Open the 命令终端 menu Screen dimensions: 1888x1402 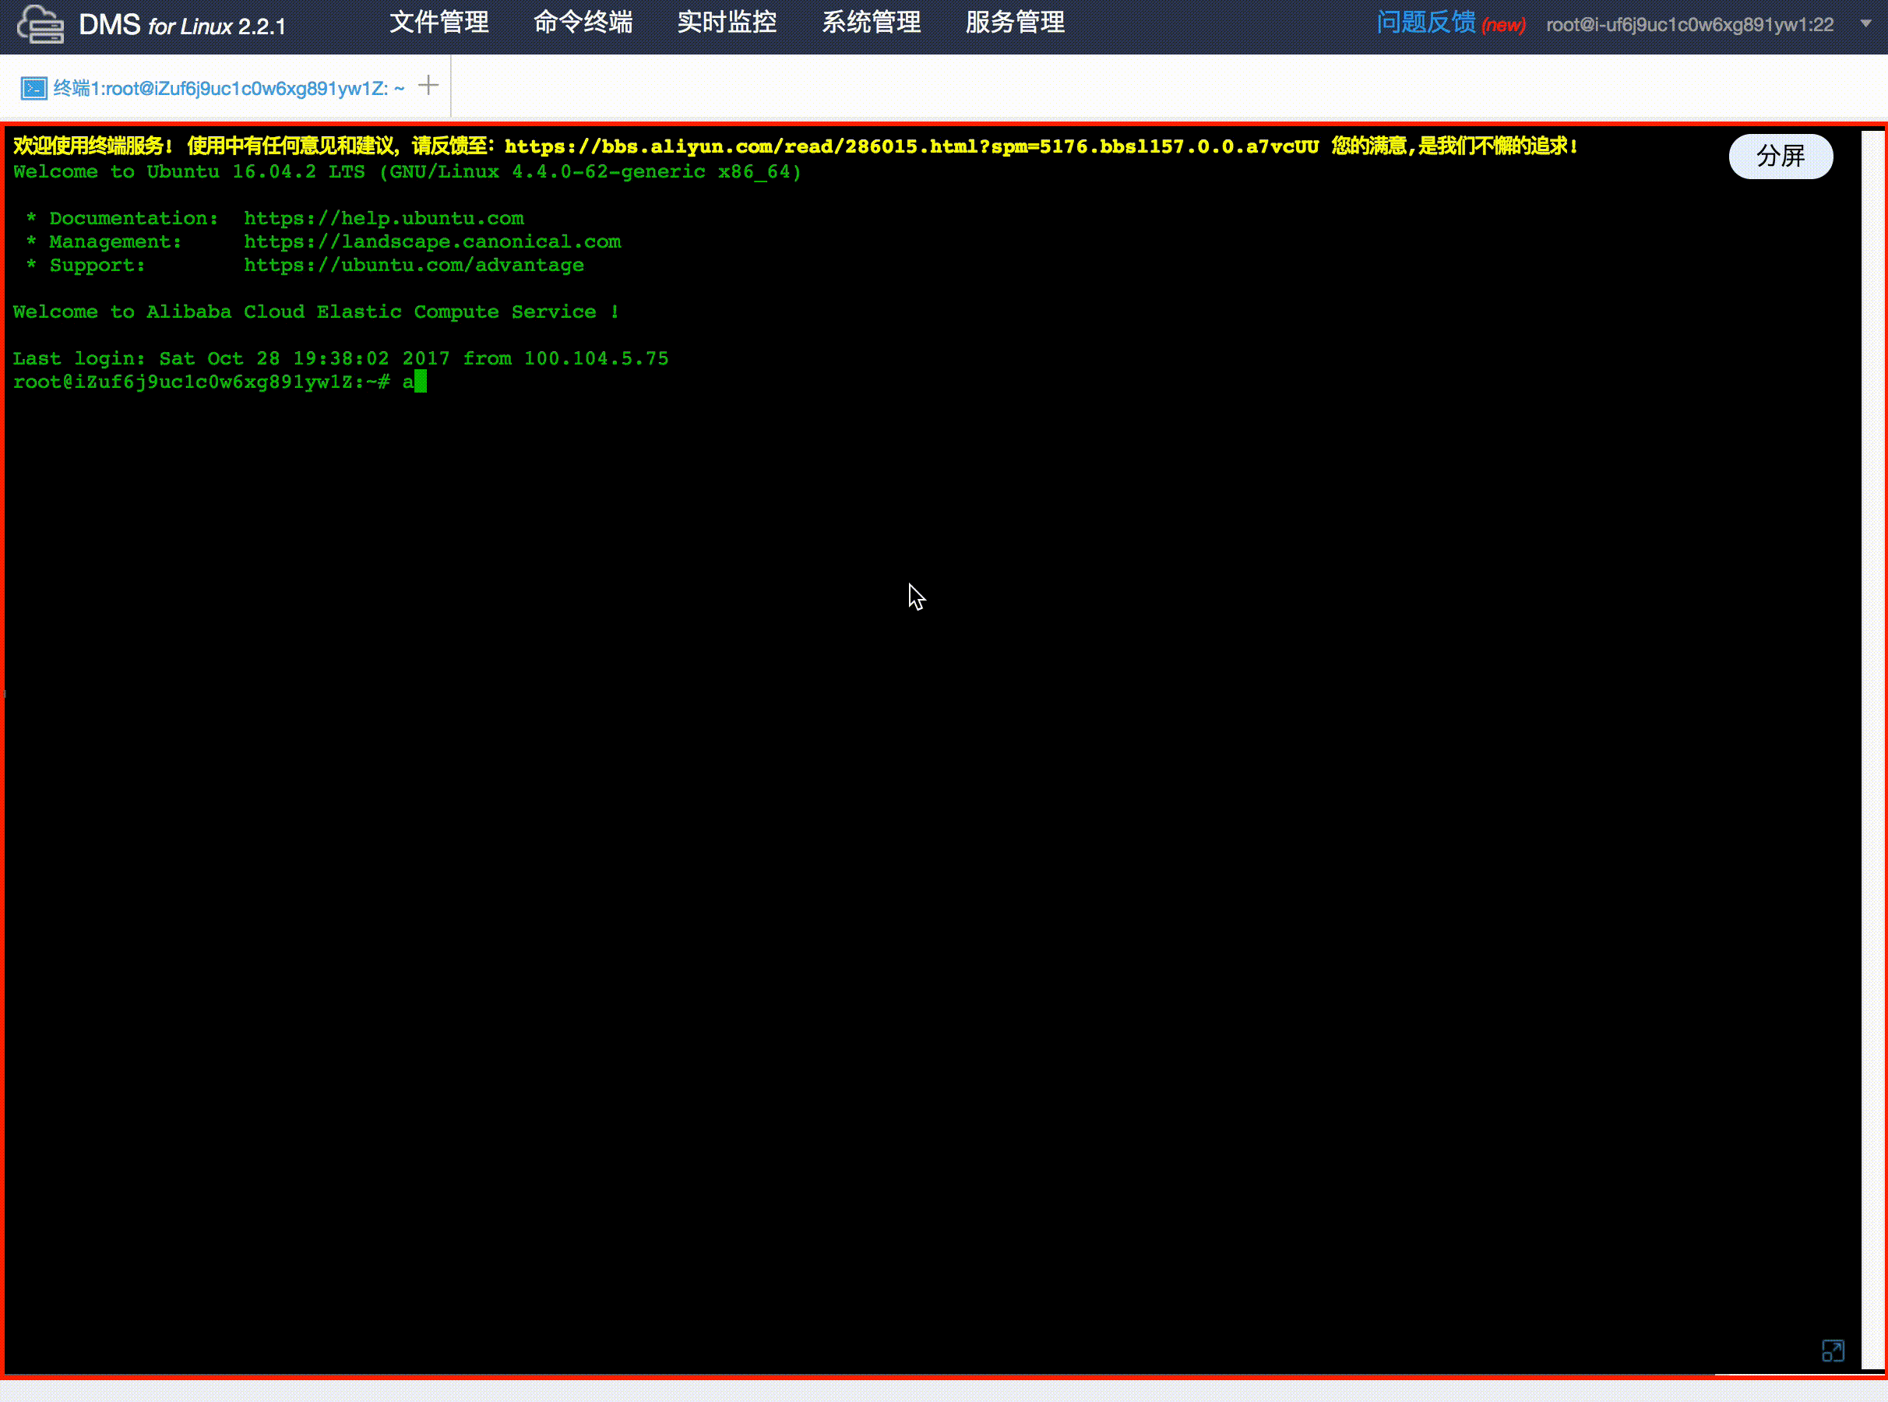pyautogui.click(x=583, y=23)
